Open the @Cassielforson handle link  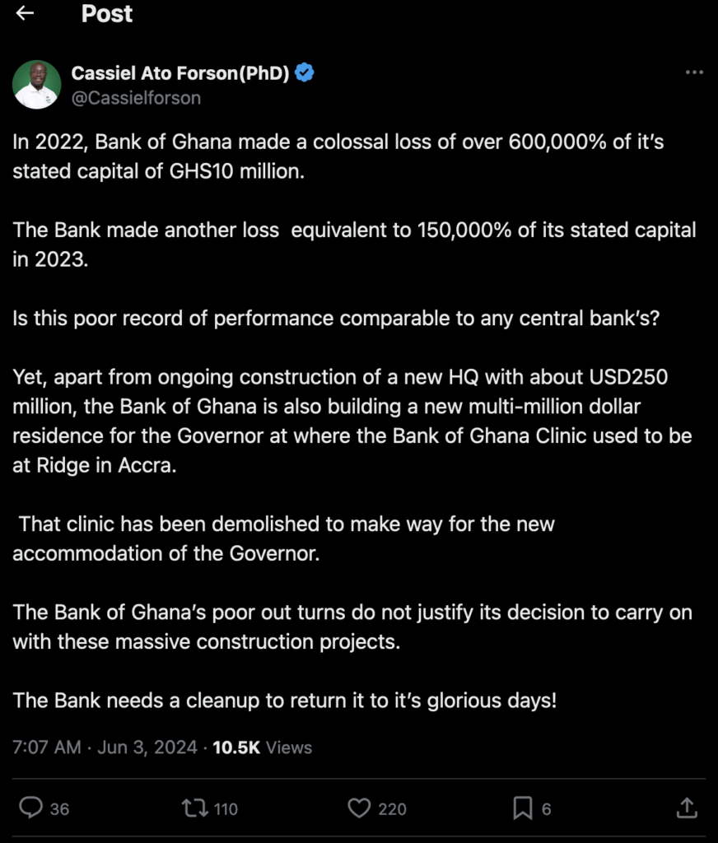point(137,97)
